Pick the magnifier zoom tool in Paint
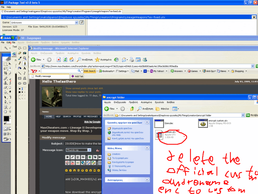The image size is (258, 194). click(x=25, y=58)
